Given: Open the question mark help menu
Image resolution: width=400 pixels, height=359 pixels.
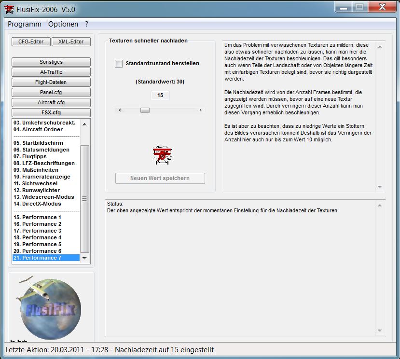Looking at the screenshot, I should 87,24.
